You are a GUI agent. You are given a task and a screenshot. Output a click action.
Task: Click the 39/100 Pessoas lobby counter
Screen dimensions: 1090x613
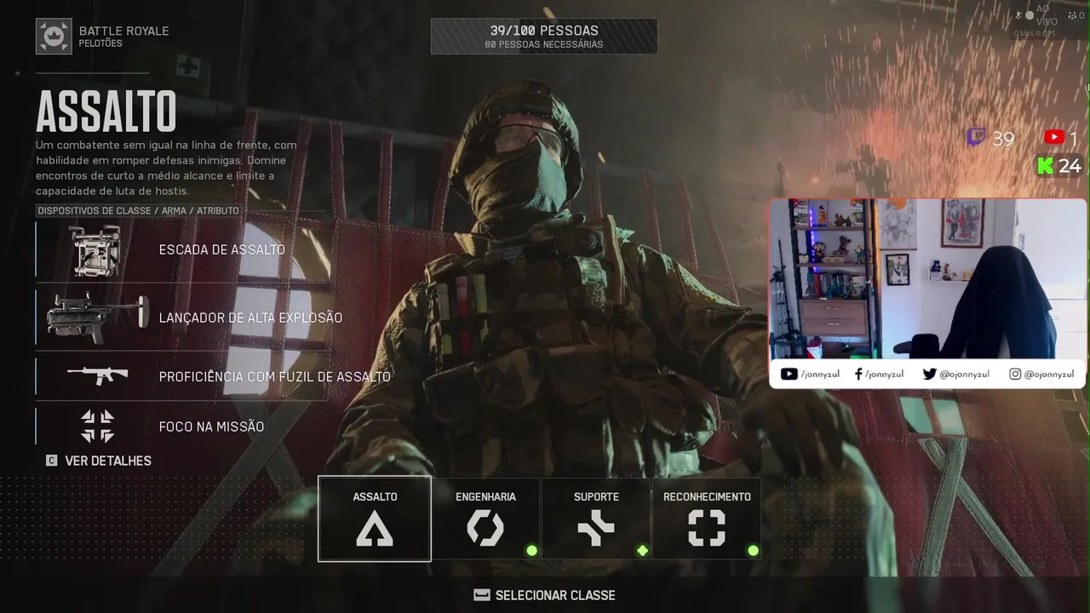click(x=544, y=31)
